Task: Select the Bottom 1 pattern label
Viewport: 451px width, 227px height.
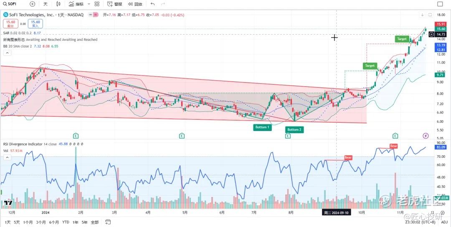Action: (x=262, y=127)
